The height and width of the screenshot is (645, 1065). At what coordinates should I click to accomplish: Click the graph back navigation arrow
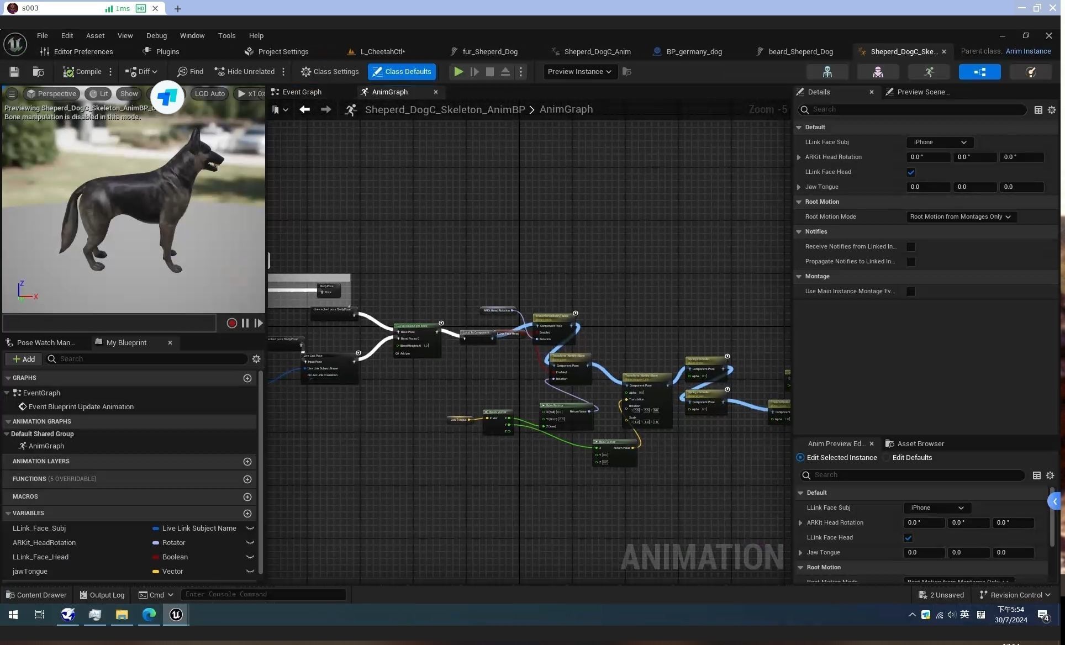pyautogui.click(x=304, y=109)
